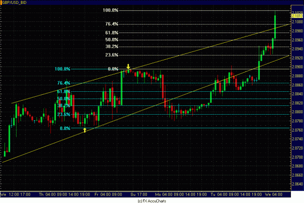Click the yellow 2.1013 current price tag
Viewport: 304px width, 203px height.
[297, 16]
